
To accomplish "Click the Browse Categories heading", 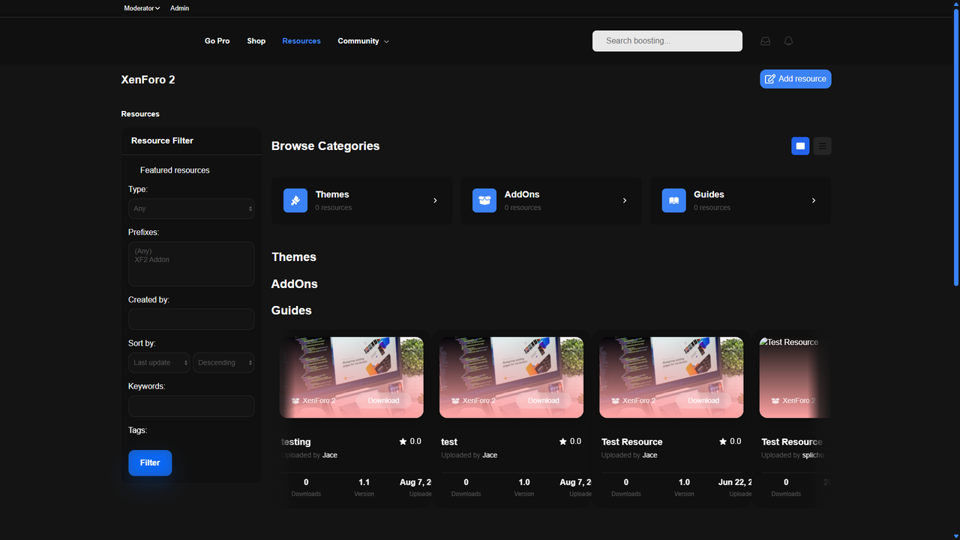I will click(x=325, y=146).
